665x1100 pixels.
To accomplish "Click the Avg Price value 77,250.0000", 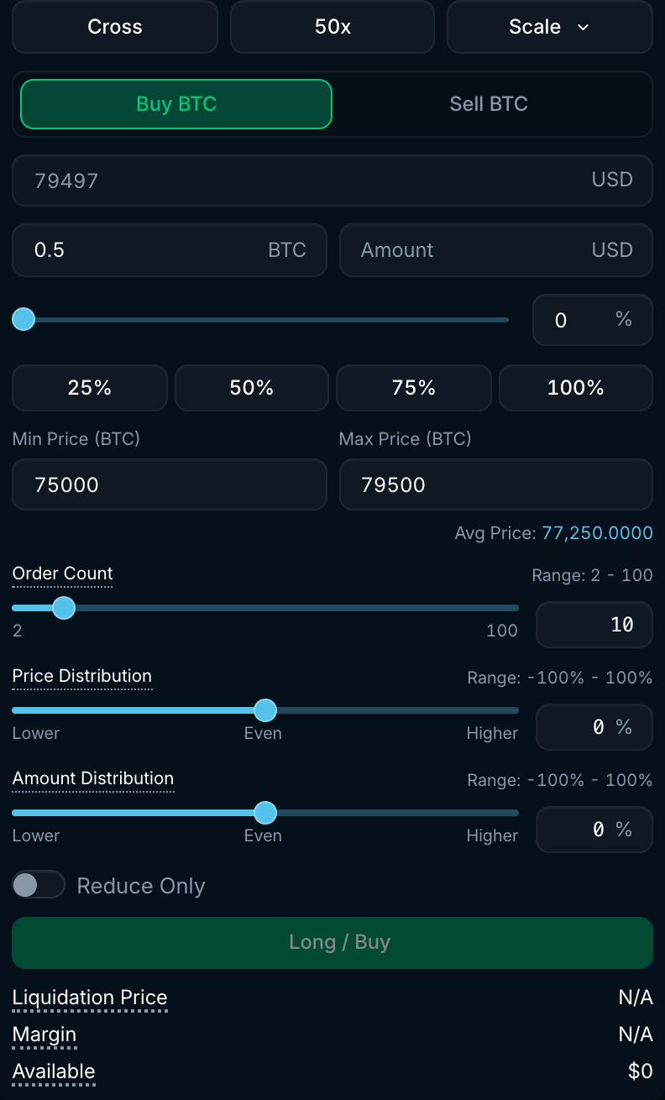I will (x=597, y=533).
